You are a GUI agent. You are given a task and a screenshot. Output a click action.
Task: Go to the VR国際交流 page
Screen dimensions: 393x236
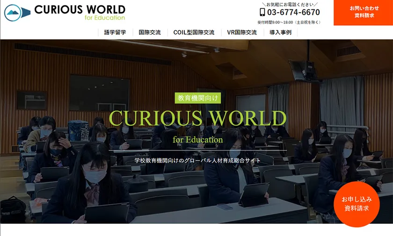tap(242, 32)
